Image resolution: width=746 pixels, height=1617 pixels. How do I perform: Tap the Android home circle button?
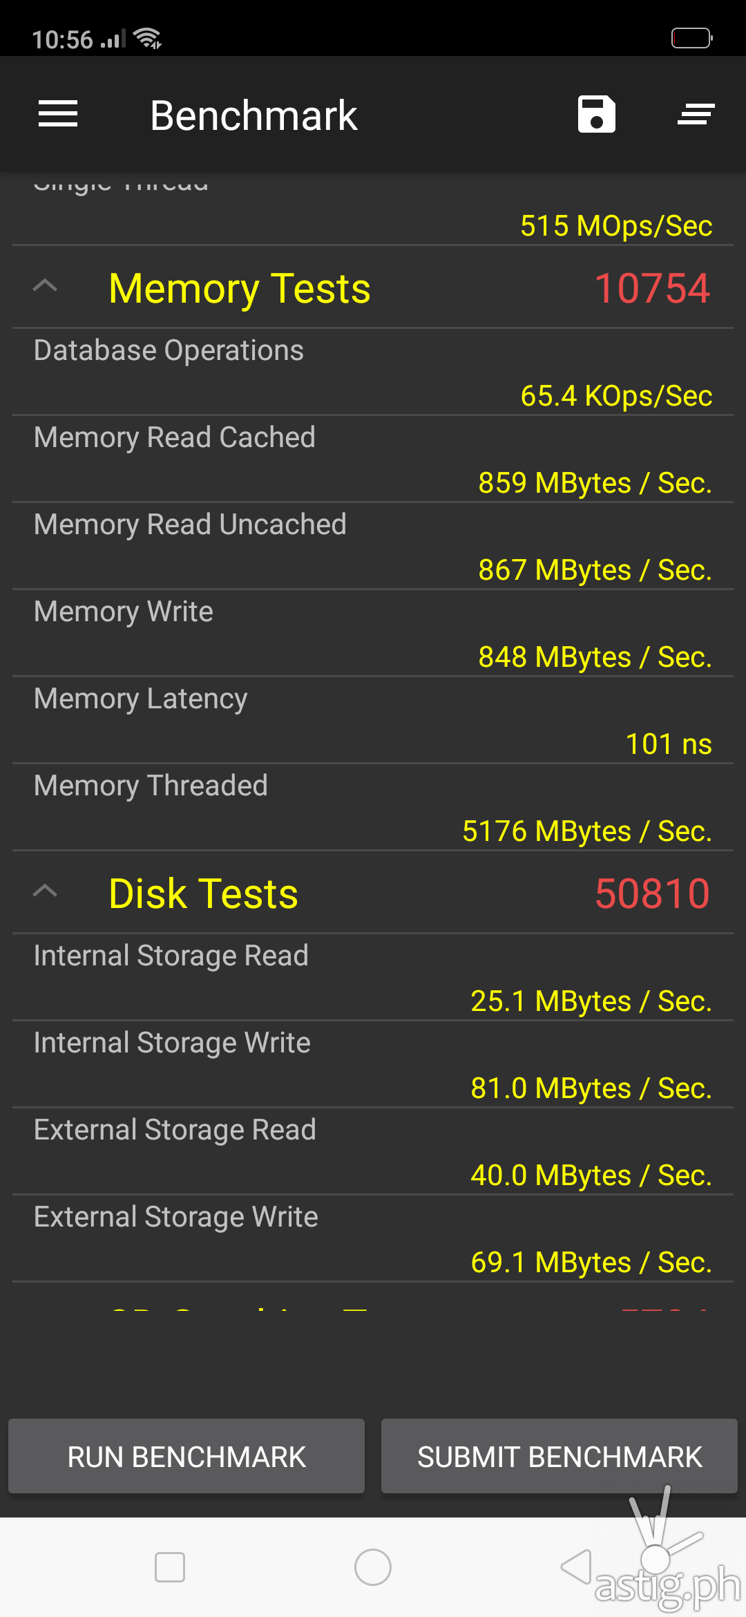pos(373,1567)
